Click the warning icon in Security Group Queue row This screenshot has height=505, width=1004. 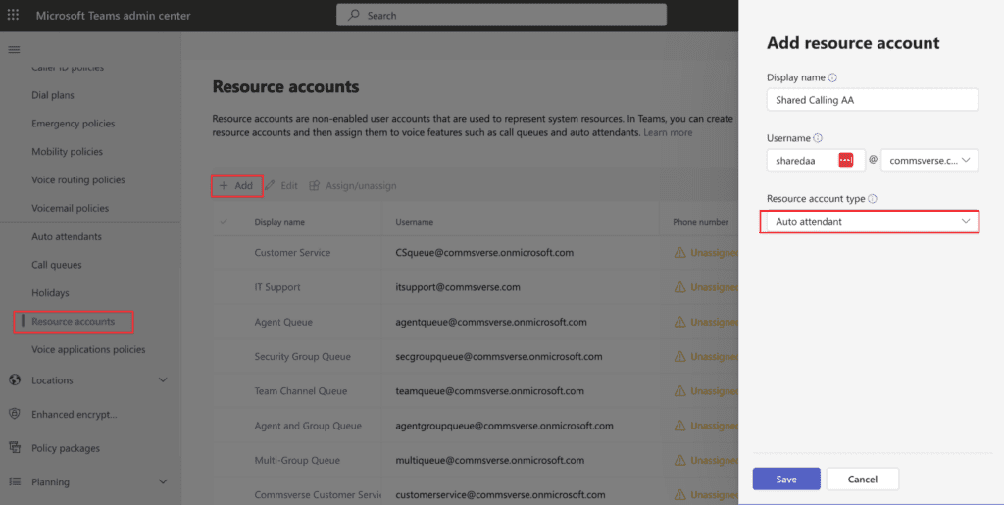click(679, 357)
